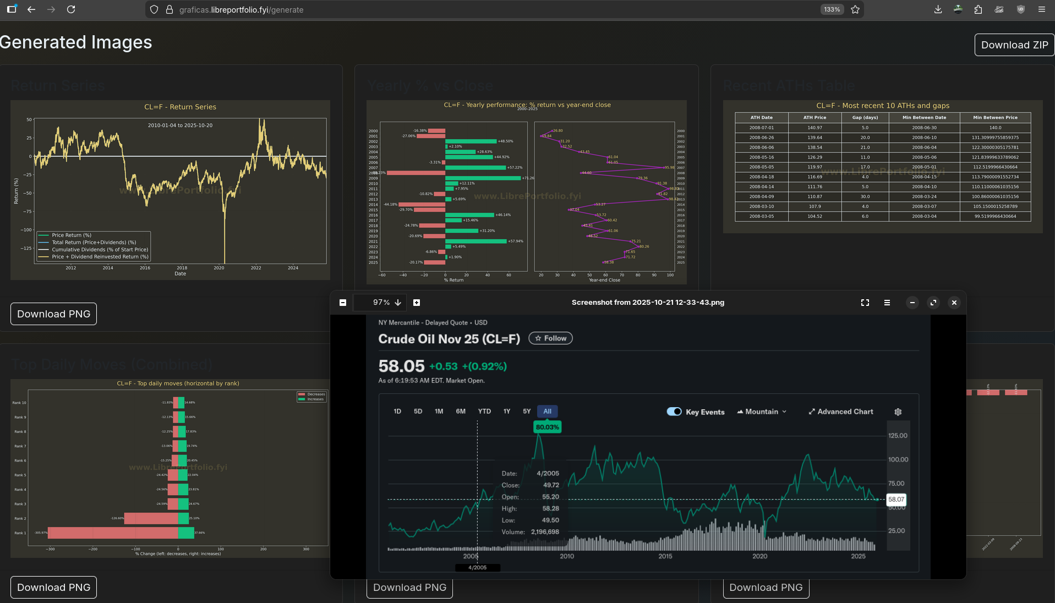Enter fullscreen in the image viewer
This screenshot has height=603, width=1055.
[865, 303]
